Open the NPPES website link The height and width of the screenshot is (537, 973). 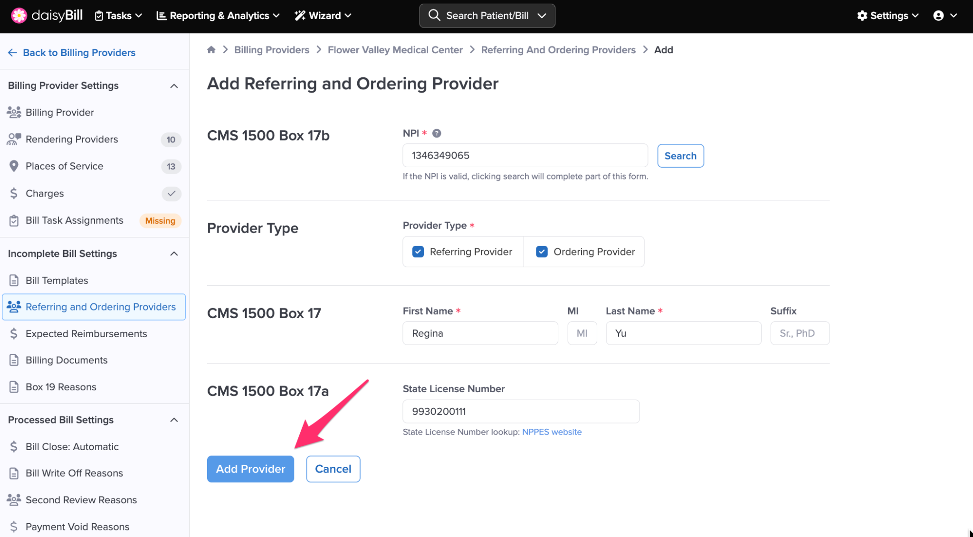coord(552,432)
